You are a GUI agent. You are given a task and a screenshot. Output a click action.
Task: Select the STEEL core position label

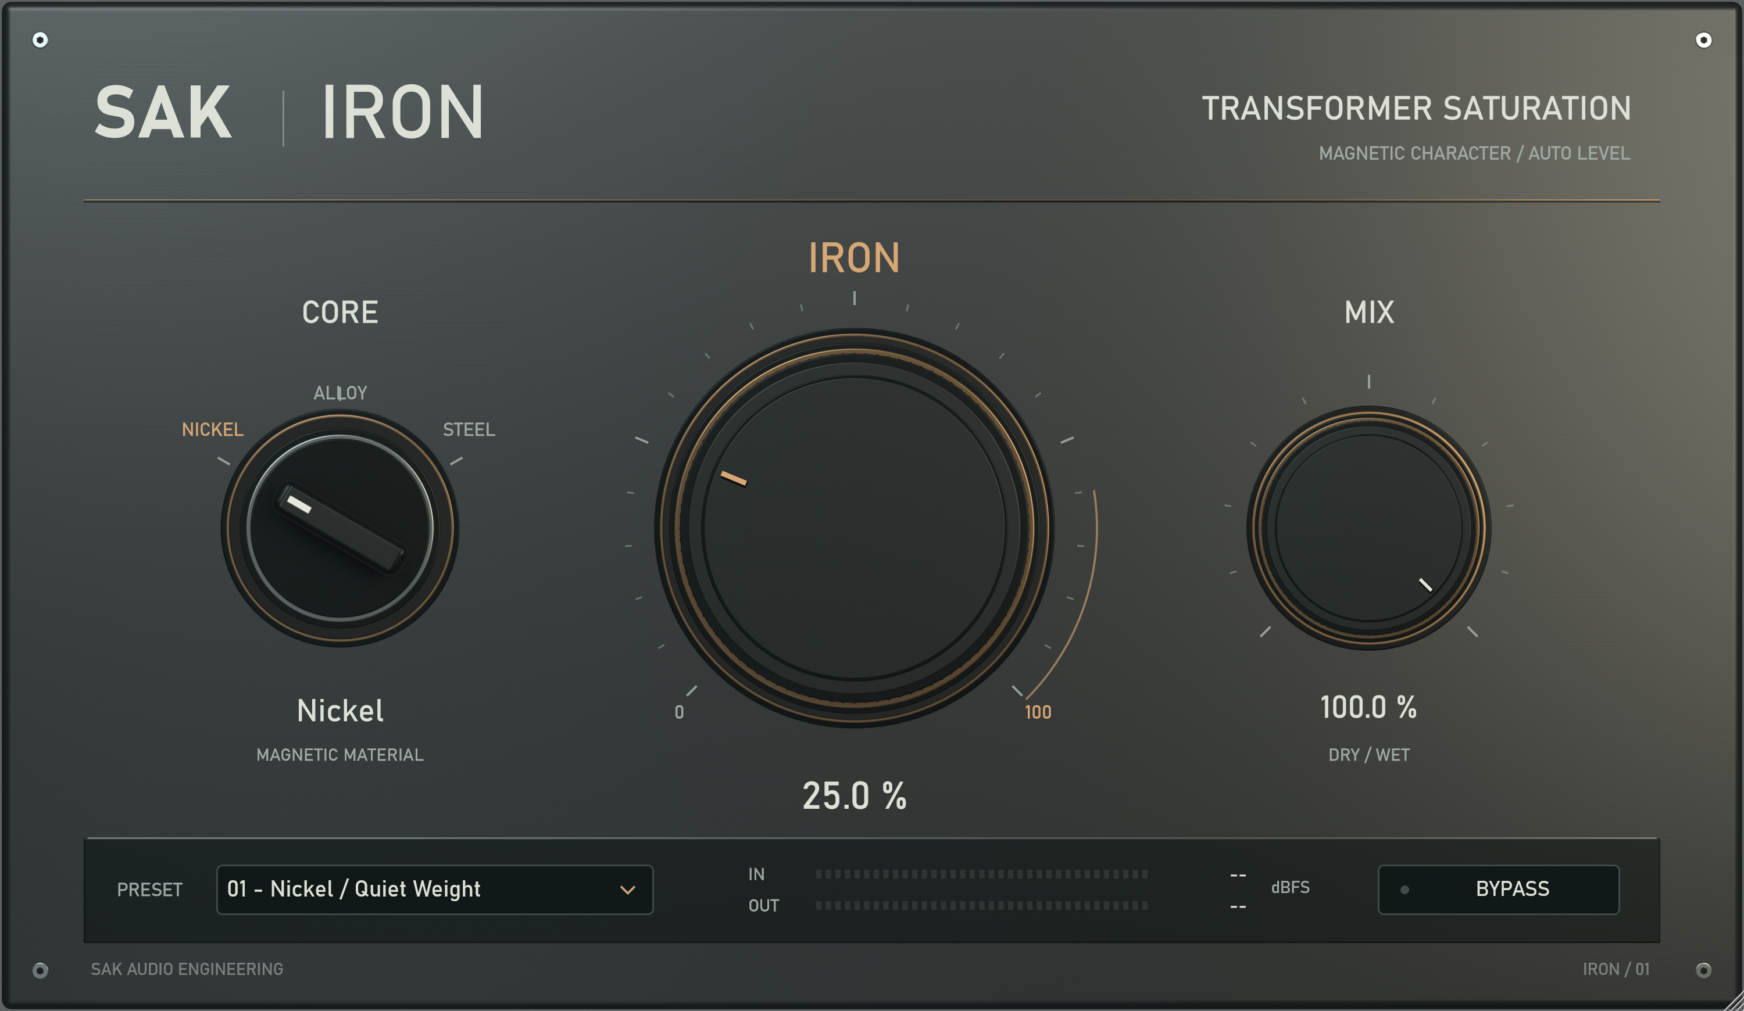point(469,429)
